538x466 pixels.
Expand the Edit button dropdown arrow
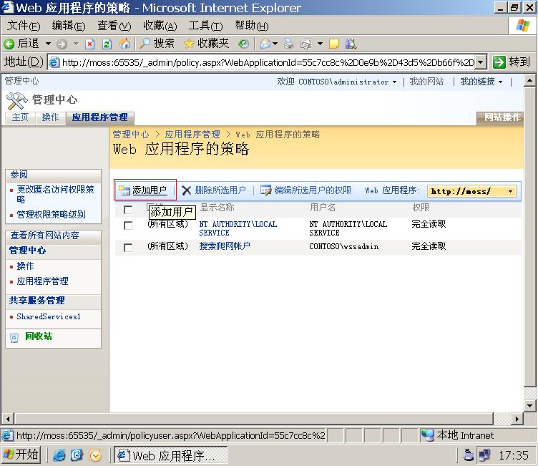point(320,44)
